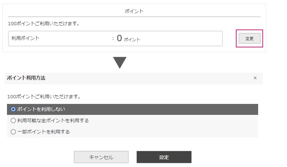Close the ポイント利用方法 dialog with ×

(255, 78)
